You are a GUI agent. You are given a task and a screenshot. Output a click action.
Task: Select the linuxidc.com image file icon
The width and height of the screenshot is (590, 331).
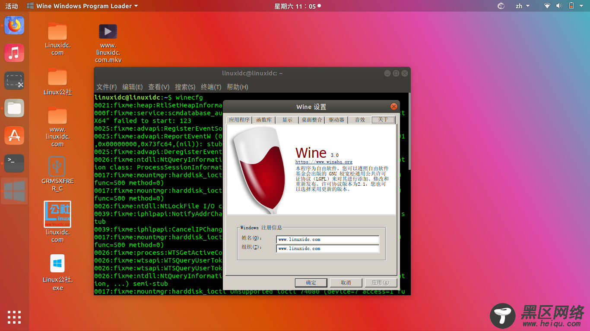pyautogui.click(x=57, y=222)
